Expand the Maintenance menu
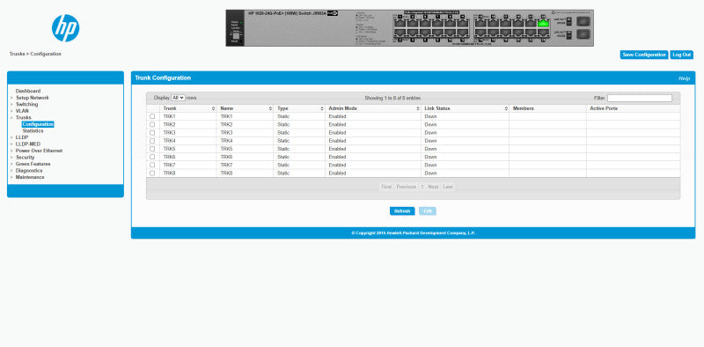This screenshot has height=347, width=704. (30, 177)
